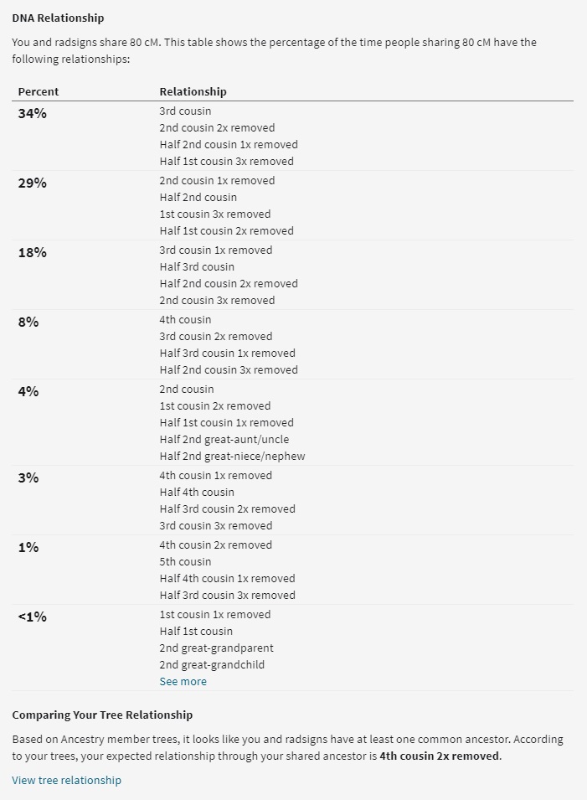Screen dimensions: 587x800
Task: Click the 18% percentage value
Action: (x=32, y=252)
